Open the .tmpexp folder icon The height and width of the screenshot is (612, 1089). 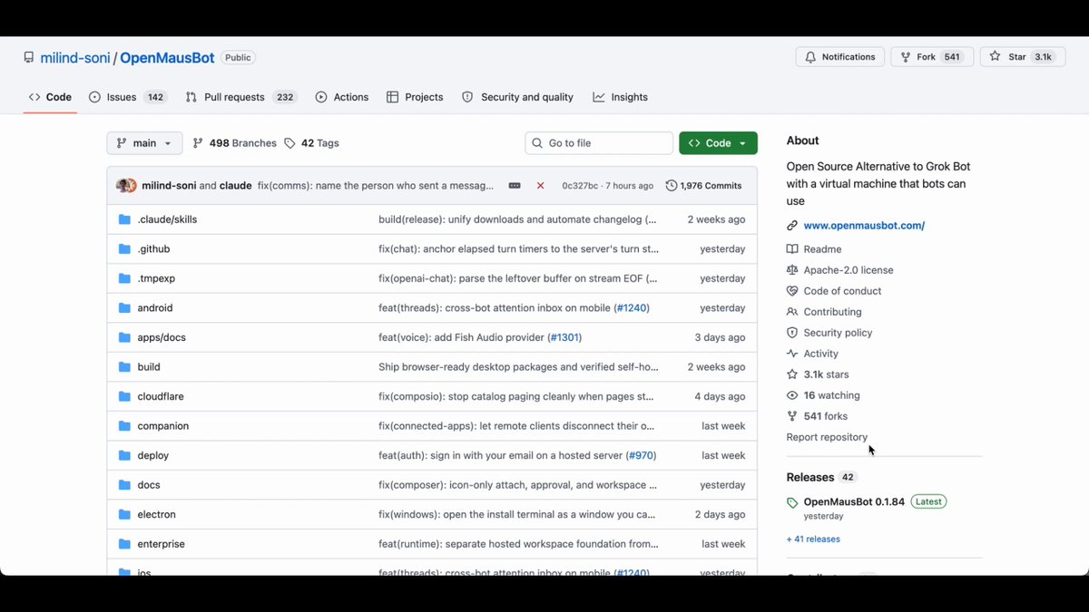[124, 278]
